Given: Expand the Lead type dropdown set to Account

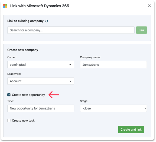Looking at the screenshot, I should (41, 81).
